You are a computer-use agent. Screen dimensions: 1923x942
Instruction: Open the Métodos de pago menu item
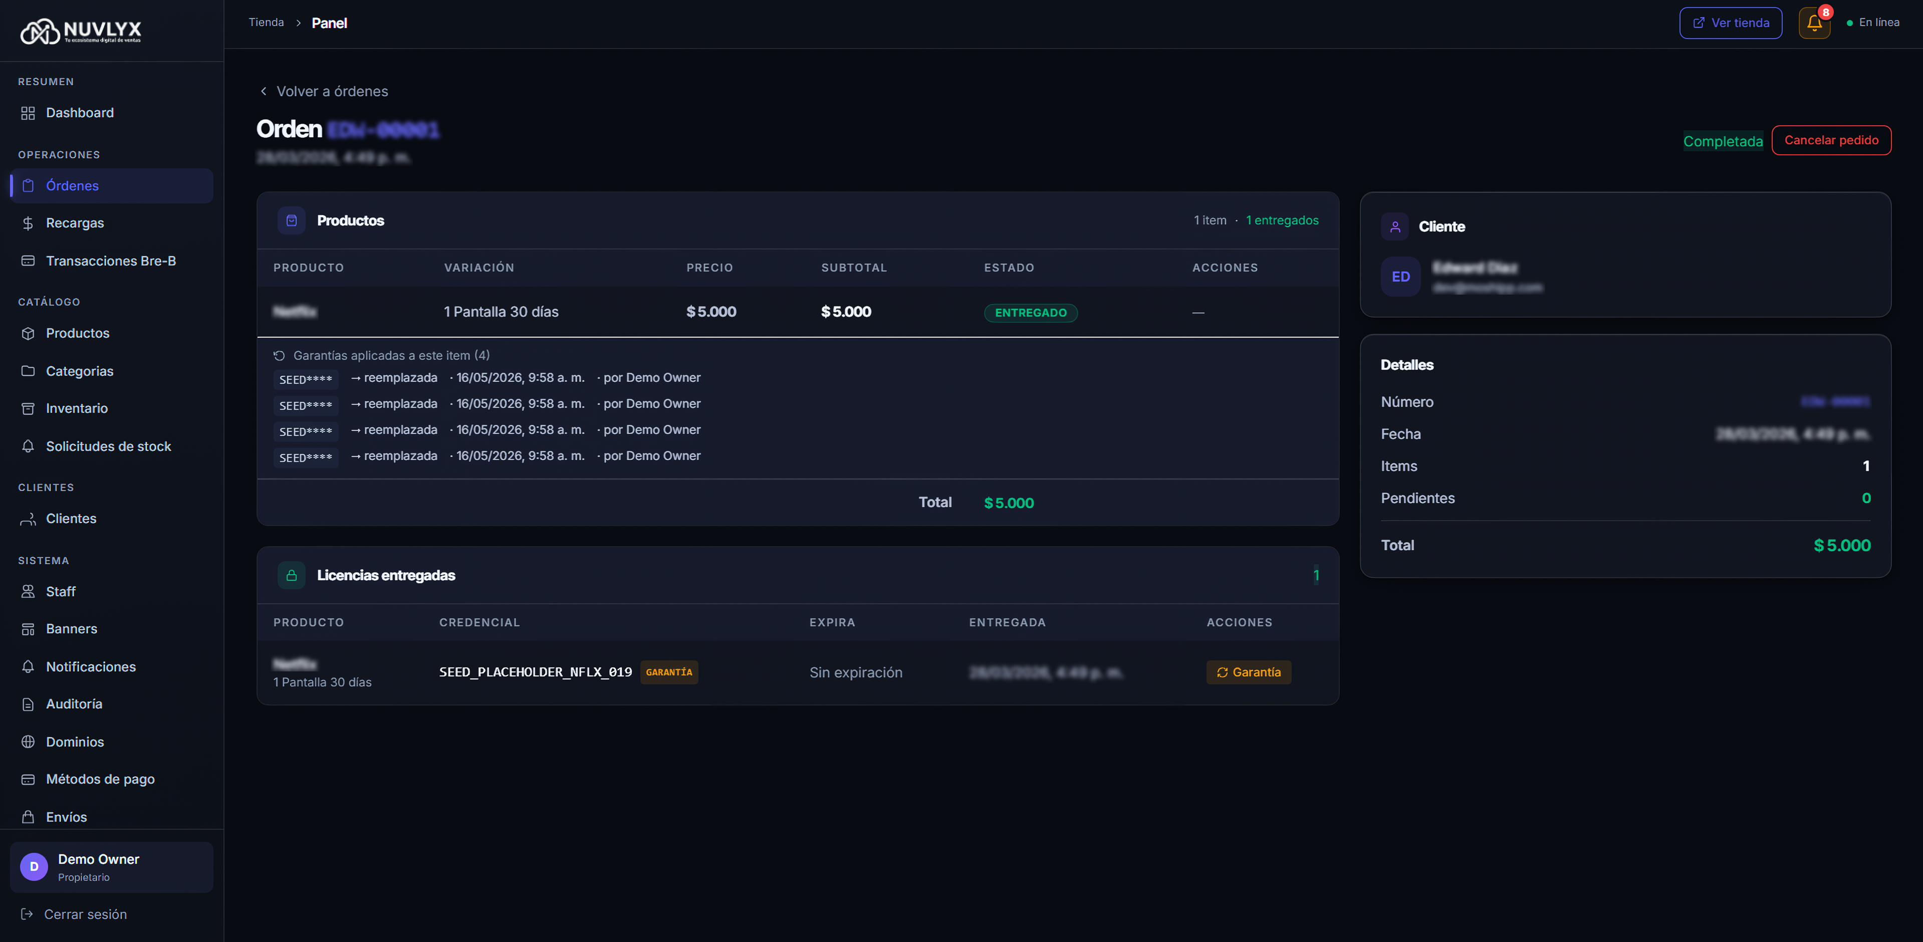click(x=112, y=779)
